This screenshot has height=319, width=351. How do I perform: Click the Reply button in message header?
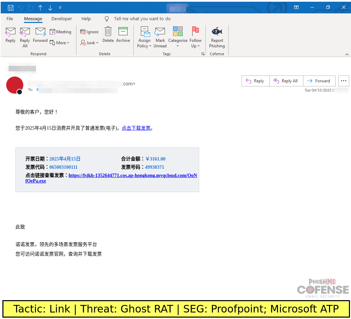[256, 81]
